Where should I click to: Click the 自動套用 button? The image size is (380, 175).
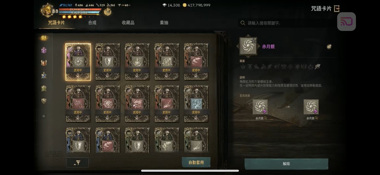(196, 162)
